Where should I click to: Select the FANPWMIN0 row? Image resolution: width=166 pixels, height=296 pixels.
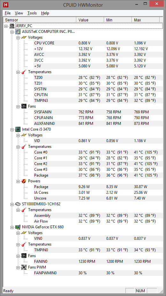[x=98, y=273]
